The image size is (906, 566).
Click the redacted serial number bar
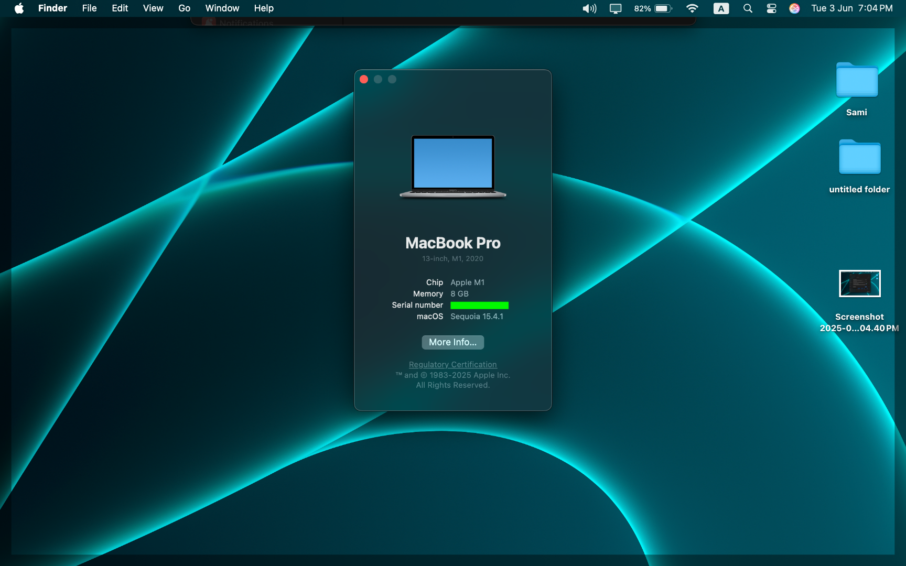click(x=479, y=305)
